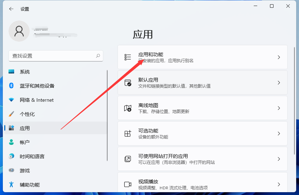Screen dimensions: 299x195
Task: Click the search magnifier icon
Action: coord(98,55)
